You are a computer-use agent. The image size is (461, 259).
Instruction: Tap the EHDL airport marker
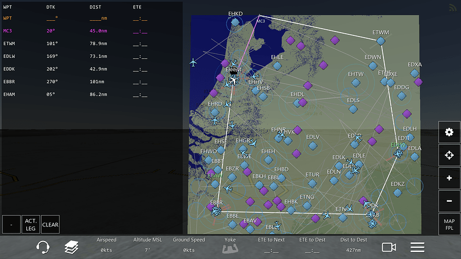click(297, 103)
